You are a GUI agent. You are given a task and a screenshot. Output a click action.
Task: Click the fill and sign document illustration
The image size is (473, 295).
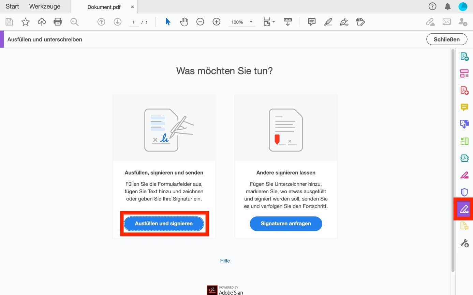point(169,130)
